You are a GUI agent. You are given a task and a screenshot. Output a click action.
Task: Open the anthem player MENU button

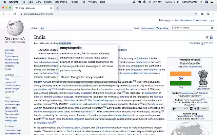204,109
